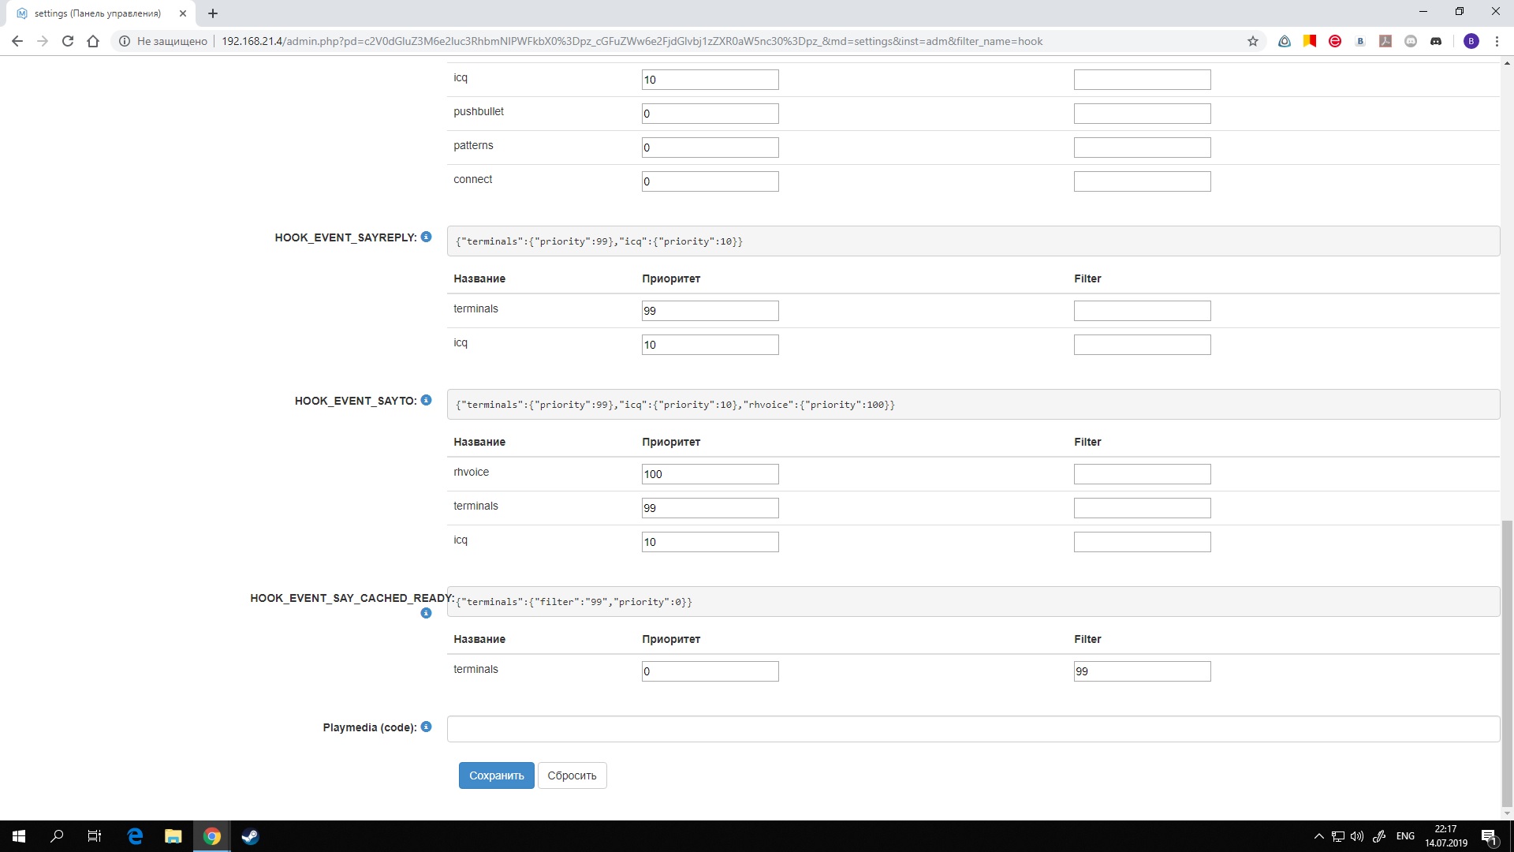The height and width of the screenshot is (852, 1514).
Task: Click Filter field with value 99
Action: tap(1141, 671)
